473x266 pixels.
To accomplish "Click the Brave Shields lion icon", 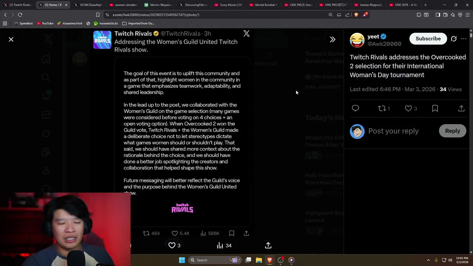I will point(356,15).
